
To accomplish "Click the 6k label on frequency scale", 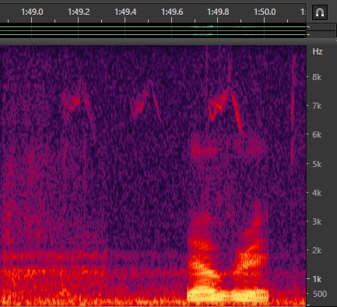I will click(317, 134).
